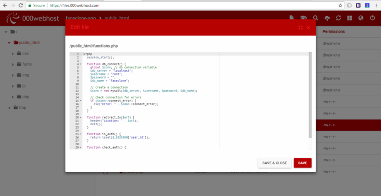Screen dimensions: 381x196
Task: Select the tmp folder label
Action: (22, 108)
